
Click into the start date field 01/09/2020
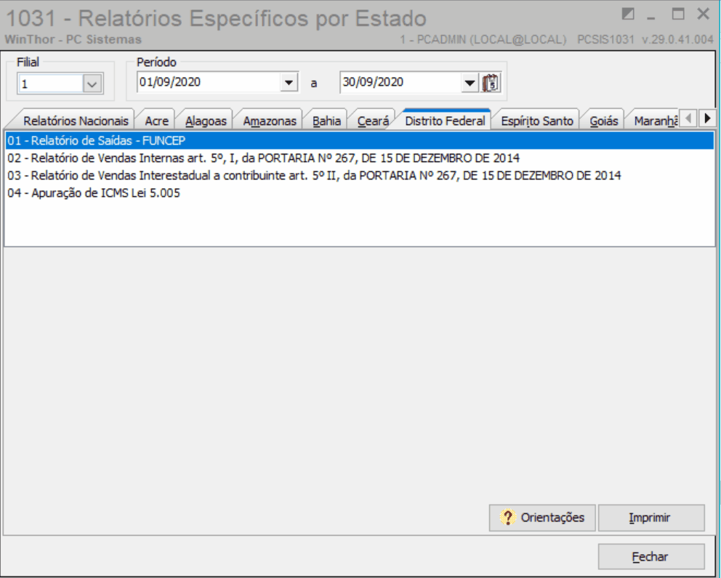209,82
